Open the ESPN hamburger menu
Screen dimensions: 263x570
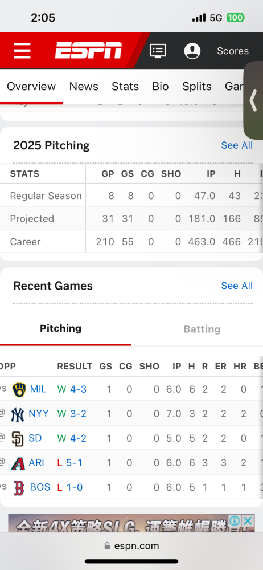tap(22, 51)
